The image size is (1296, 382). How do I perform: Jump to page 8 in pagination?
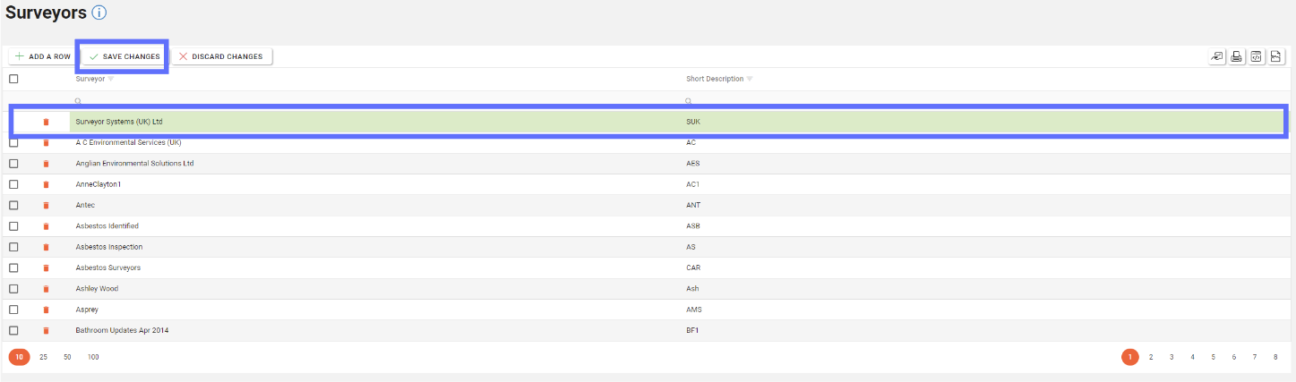click(x=1275, y=357)
